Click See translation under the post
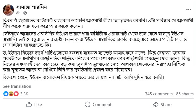The height and width of the screenshot is (110, 196). pos(17,86)
